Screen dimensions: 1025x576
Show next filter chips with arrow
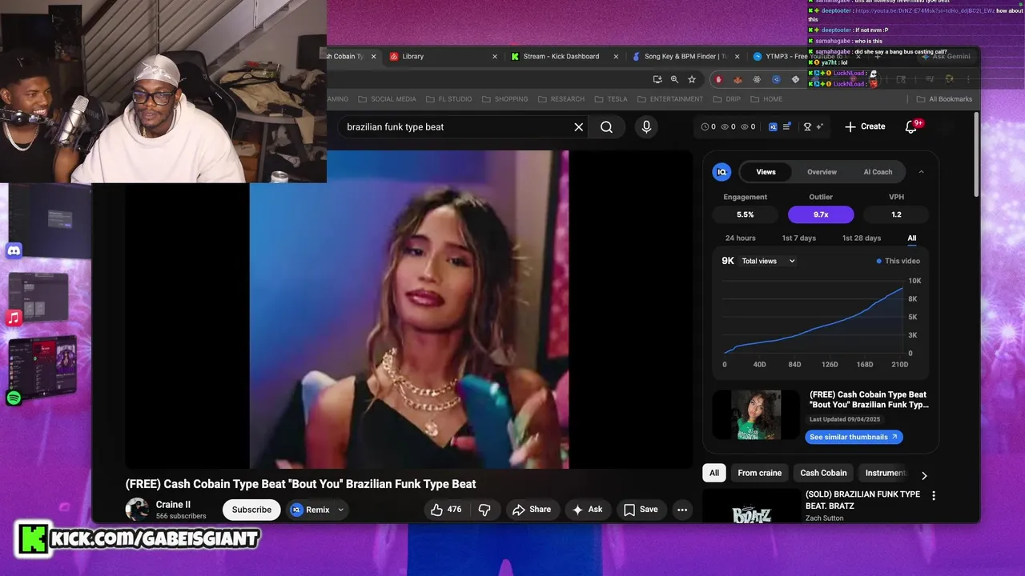tap(924, 475)
